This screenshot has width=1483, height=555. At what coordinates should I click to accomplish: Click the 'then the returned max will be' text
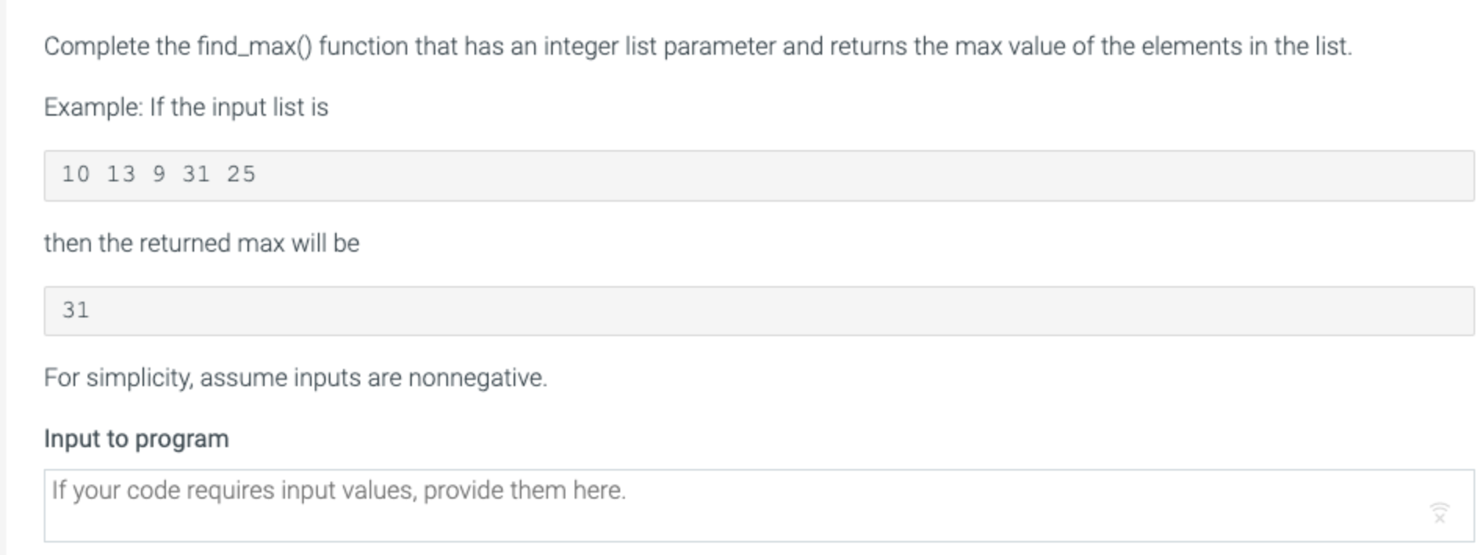pos(202,243)
